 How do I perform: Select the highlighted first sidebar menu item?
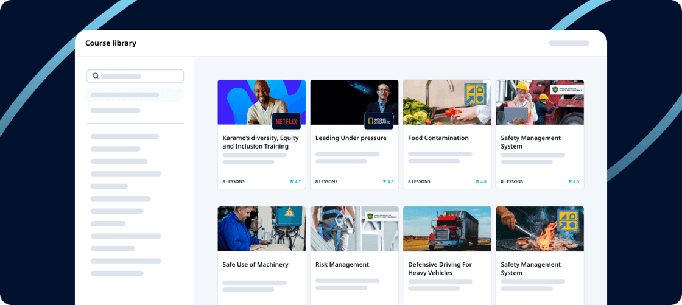(x=135, y=95)
